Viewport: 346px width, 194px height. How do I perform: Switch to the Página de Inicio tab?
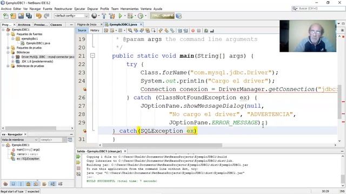tap(86, 24)
